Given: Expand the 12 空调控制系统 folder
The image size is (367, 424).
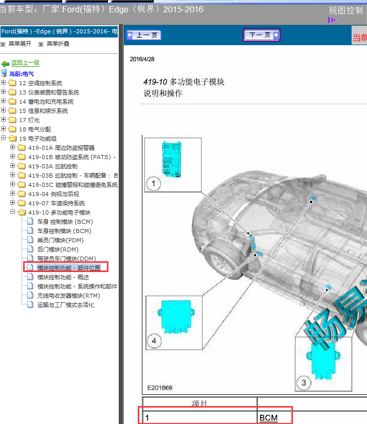Looking at the screenshot, I should (x=3, y=83).
